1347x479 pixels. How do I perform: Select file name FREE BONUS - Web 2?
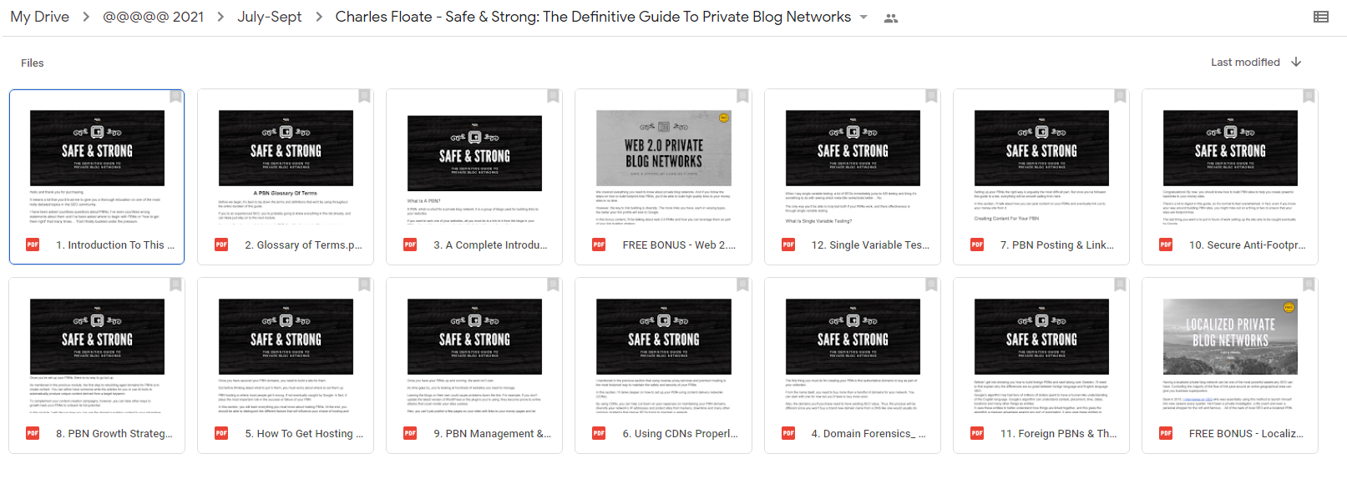(x=679, y=245)
